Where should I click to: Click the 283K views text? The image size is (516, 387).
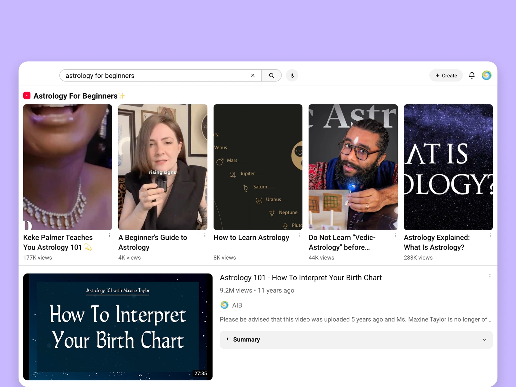pos(418,258)
